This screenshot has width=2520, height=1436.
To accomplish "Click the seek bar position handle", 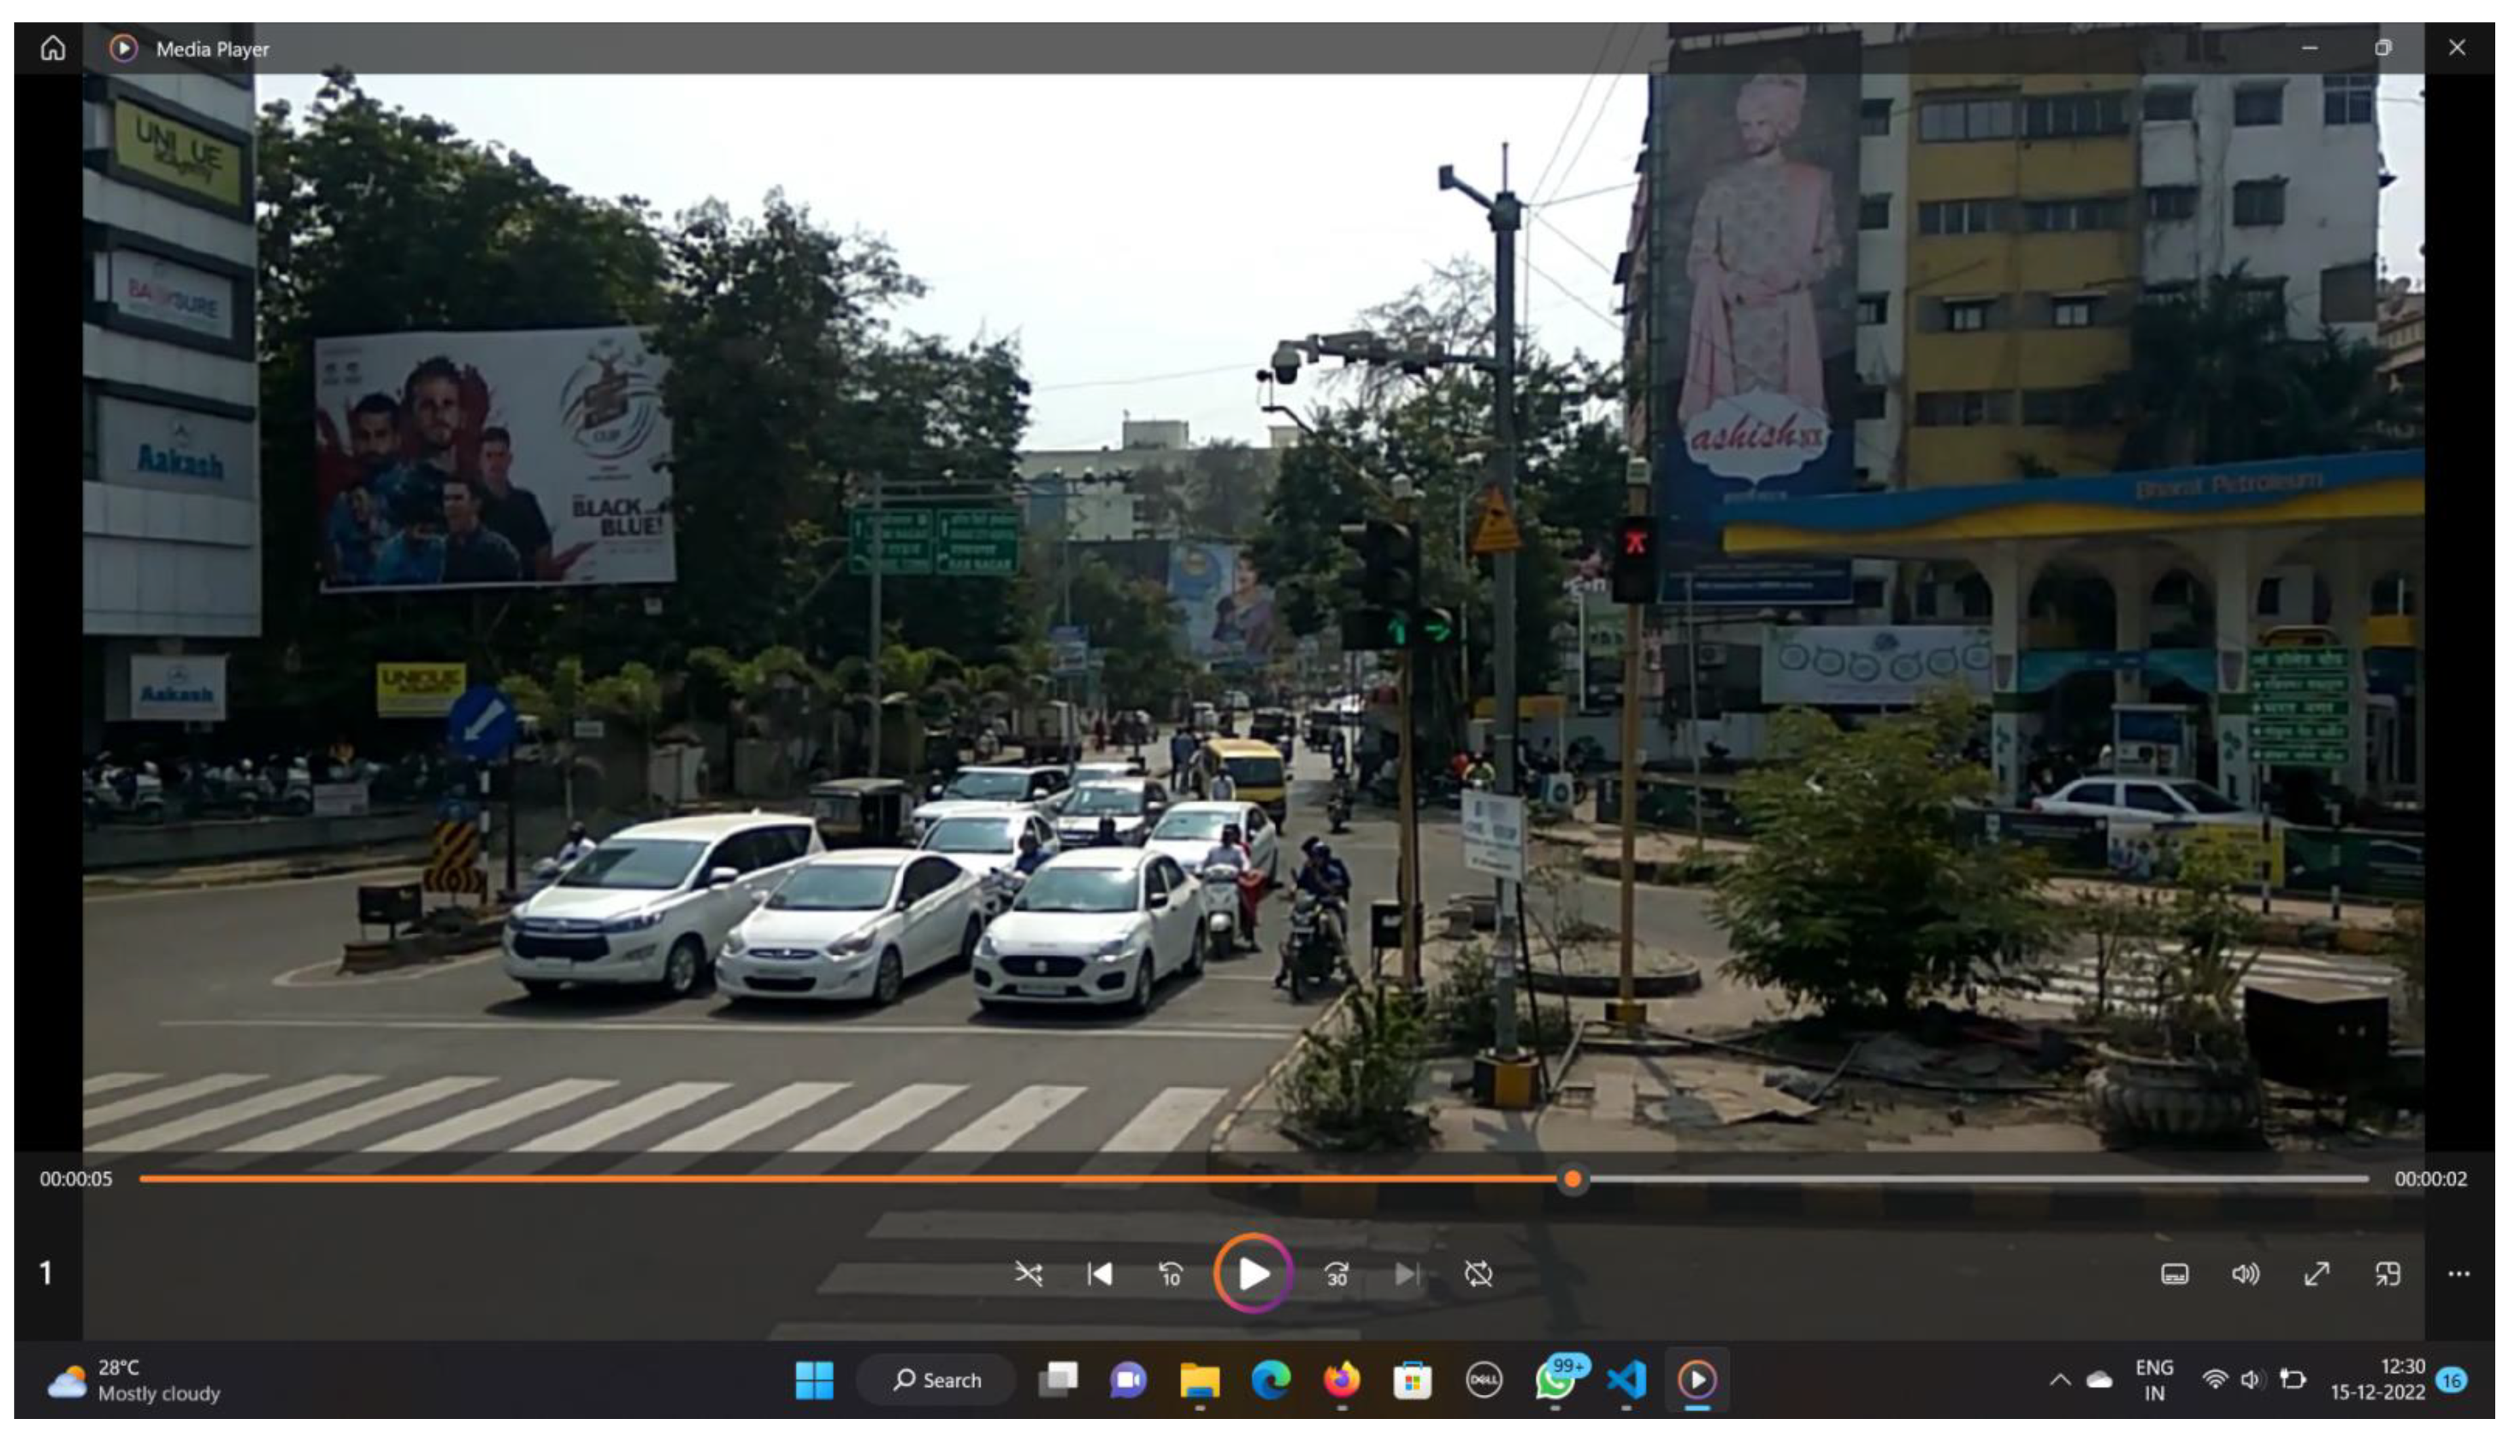I will [1572, 1178].
